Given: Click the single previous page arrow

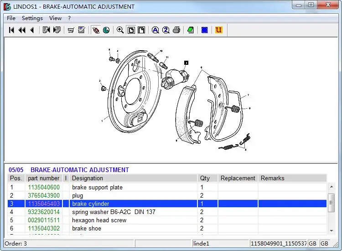Looking at the screenshot, I should tap(31, 30).
